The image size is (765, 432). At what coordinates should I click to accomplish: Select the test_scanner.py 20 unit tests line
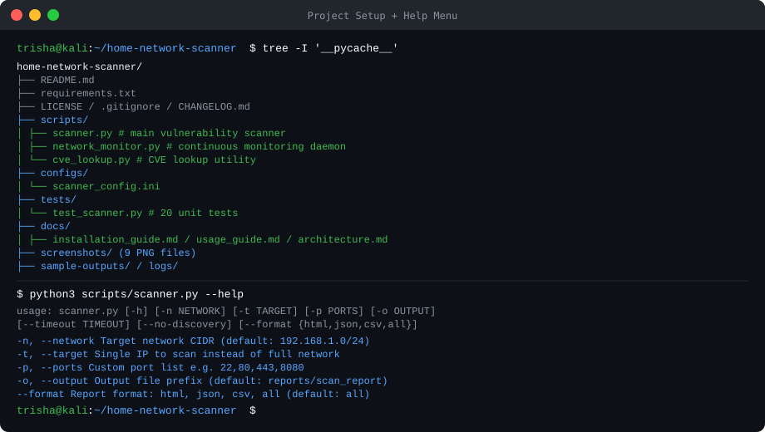(146, 213)
